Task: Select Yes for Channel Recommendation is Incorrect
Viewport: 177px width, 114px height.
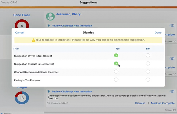Action: point(116,72)
